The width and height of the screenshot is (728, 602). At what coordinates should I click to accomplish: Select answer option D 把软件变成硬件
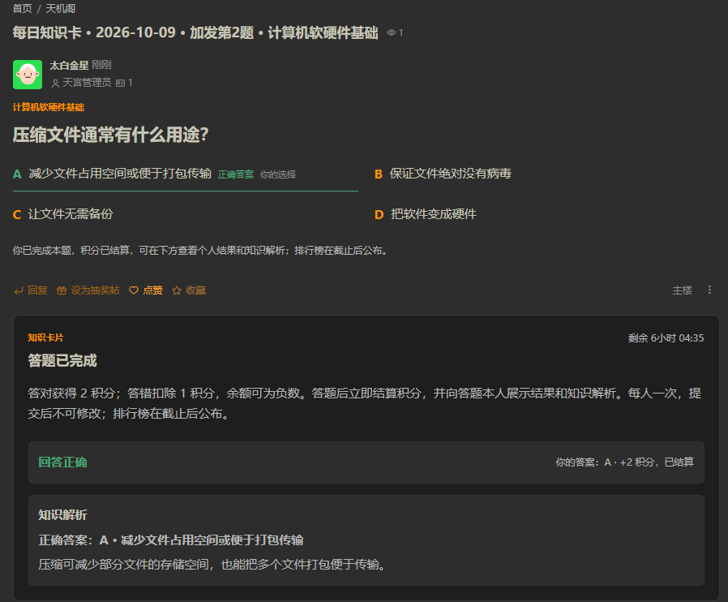coord(547,214)
